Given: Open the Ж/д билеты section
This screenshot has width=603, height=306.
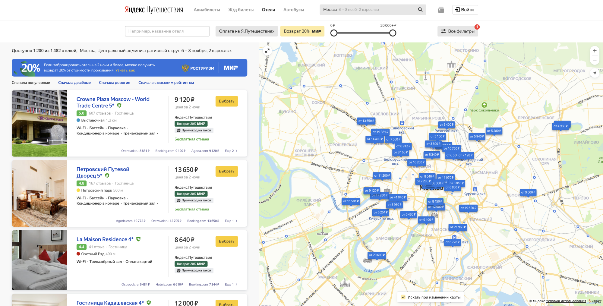Looking at the screenshot, I should pyautogui.click(x=241, y=10).
